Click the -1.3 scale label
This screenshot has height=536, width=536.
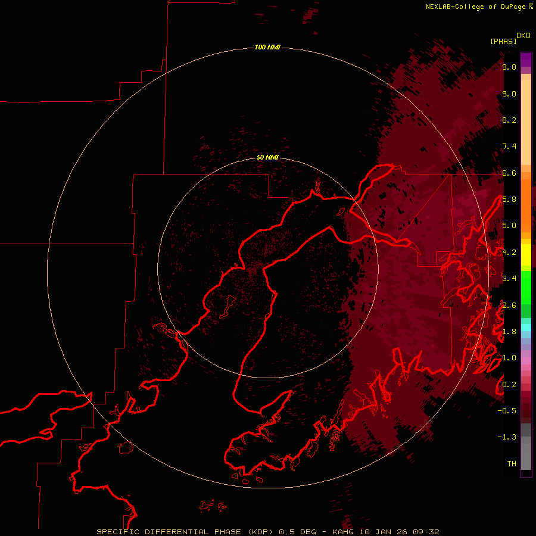coord(507,437)
